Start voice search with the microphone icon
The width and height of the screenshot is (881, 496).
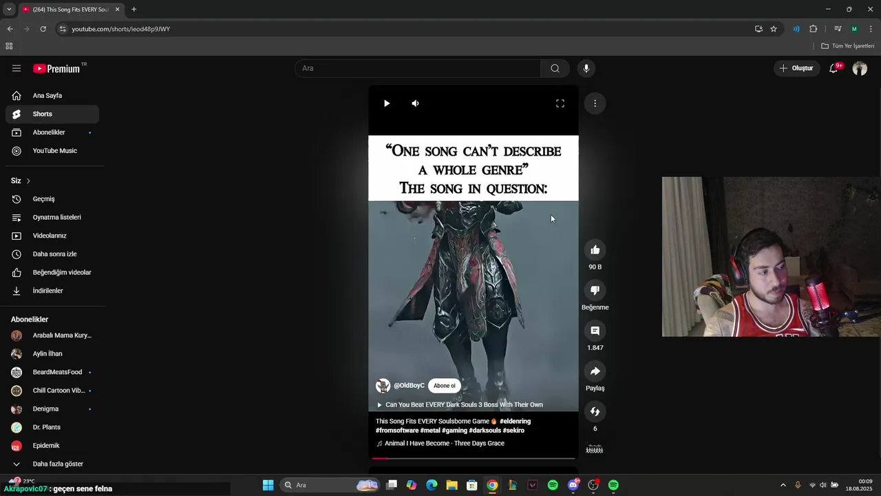(x=586, y=68)
